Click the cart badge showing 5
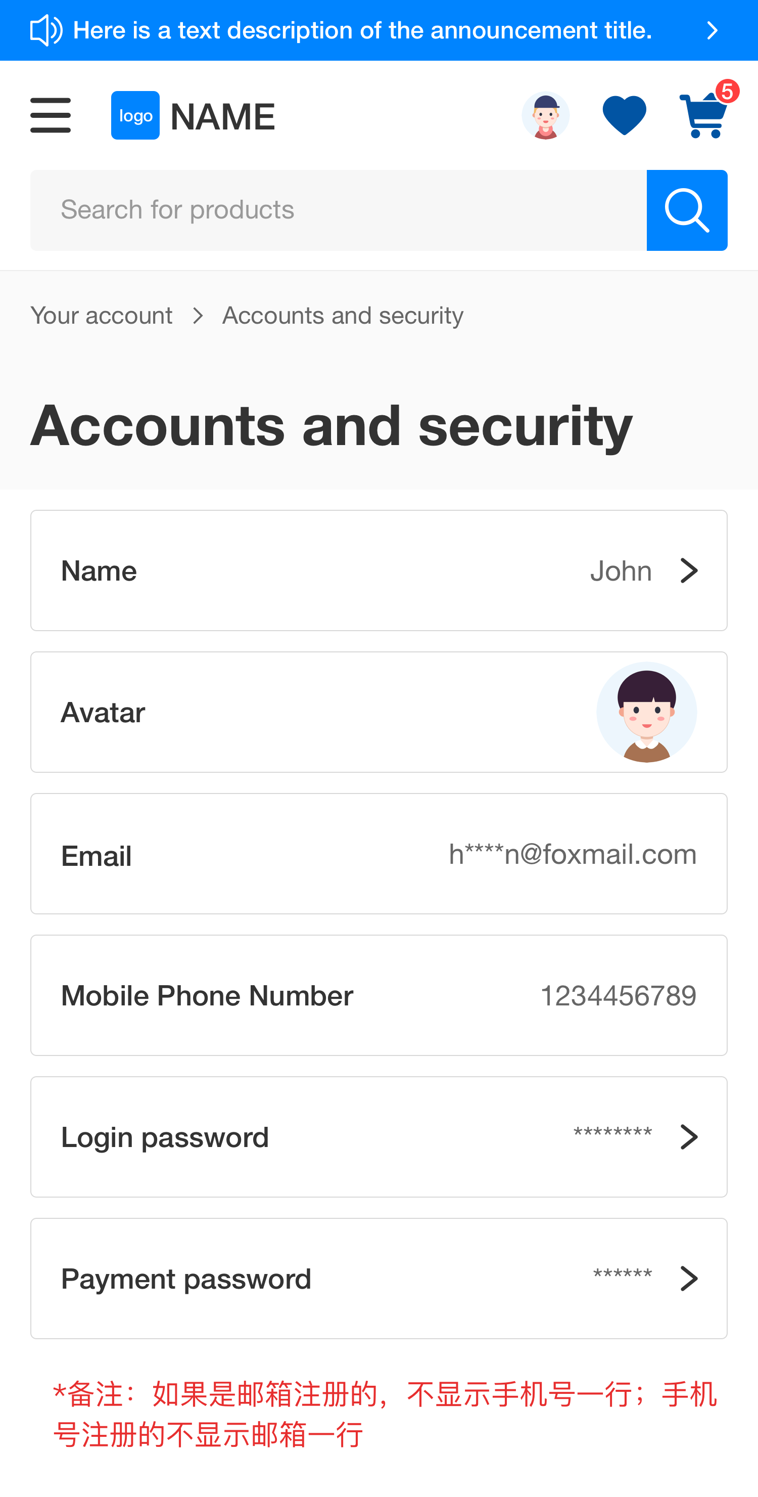The height and width of the screenshot is (1497, 758). pos(727,92)
